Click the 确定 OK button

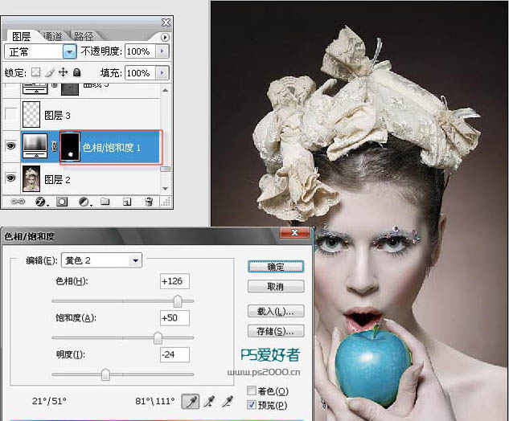click(276, 266)
